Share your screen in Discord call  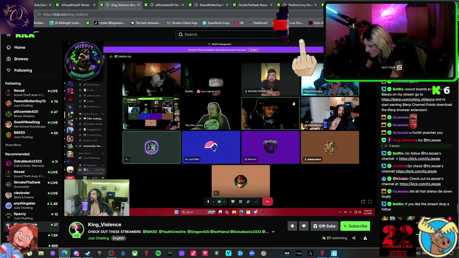233,202
